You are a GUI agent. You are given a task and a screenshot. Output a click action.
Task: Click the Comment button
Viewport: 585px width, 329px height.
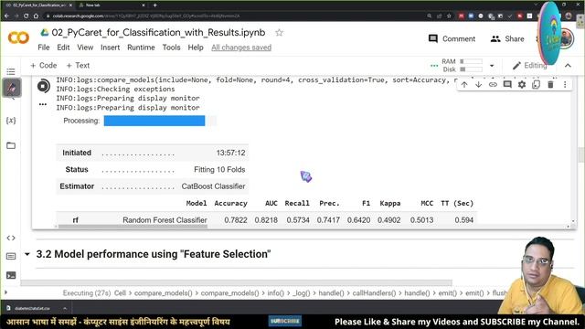452,38
